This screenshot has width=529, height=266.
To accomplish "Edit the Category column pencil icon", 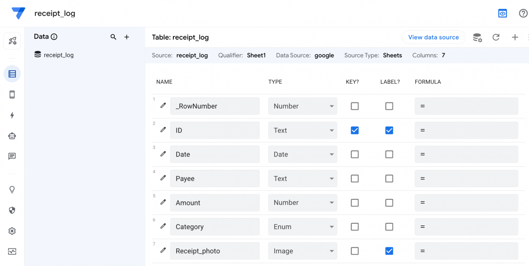I will [x=163, y=226].
